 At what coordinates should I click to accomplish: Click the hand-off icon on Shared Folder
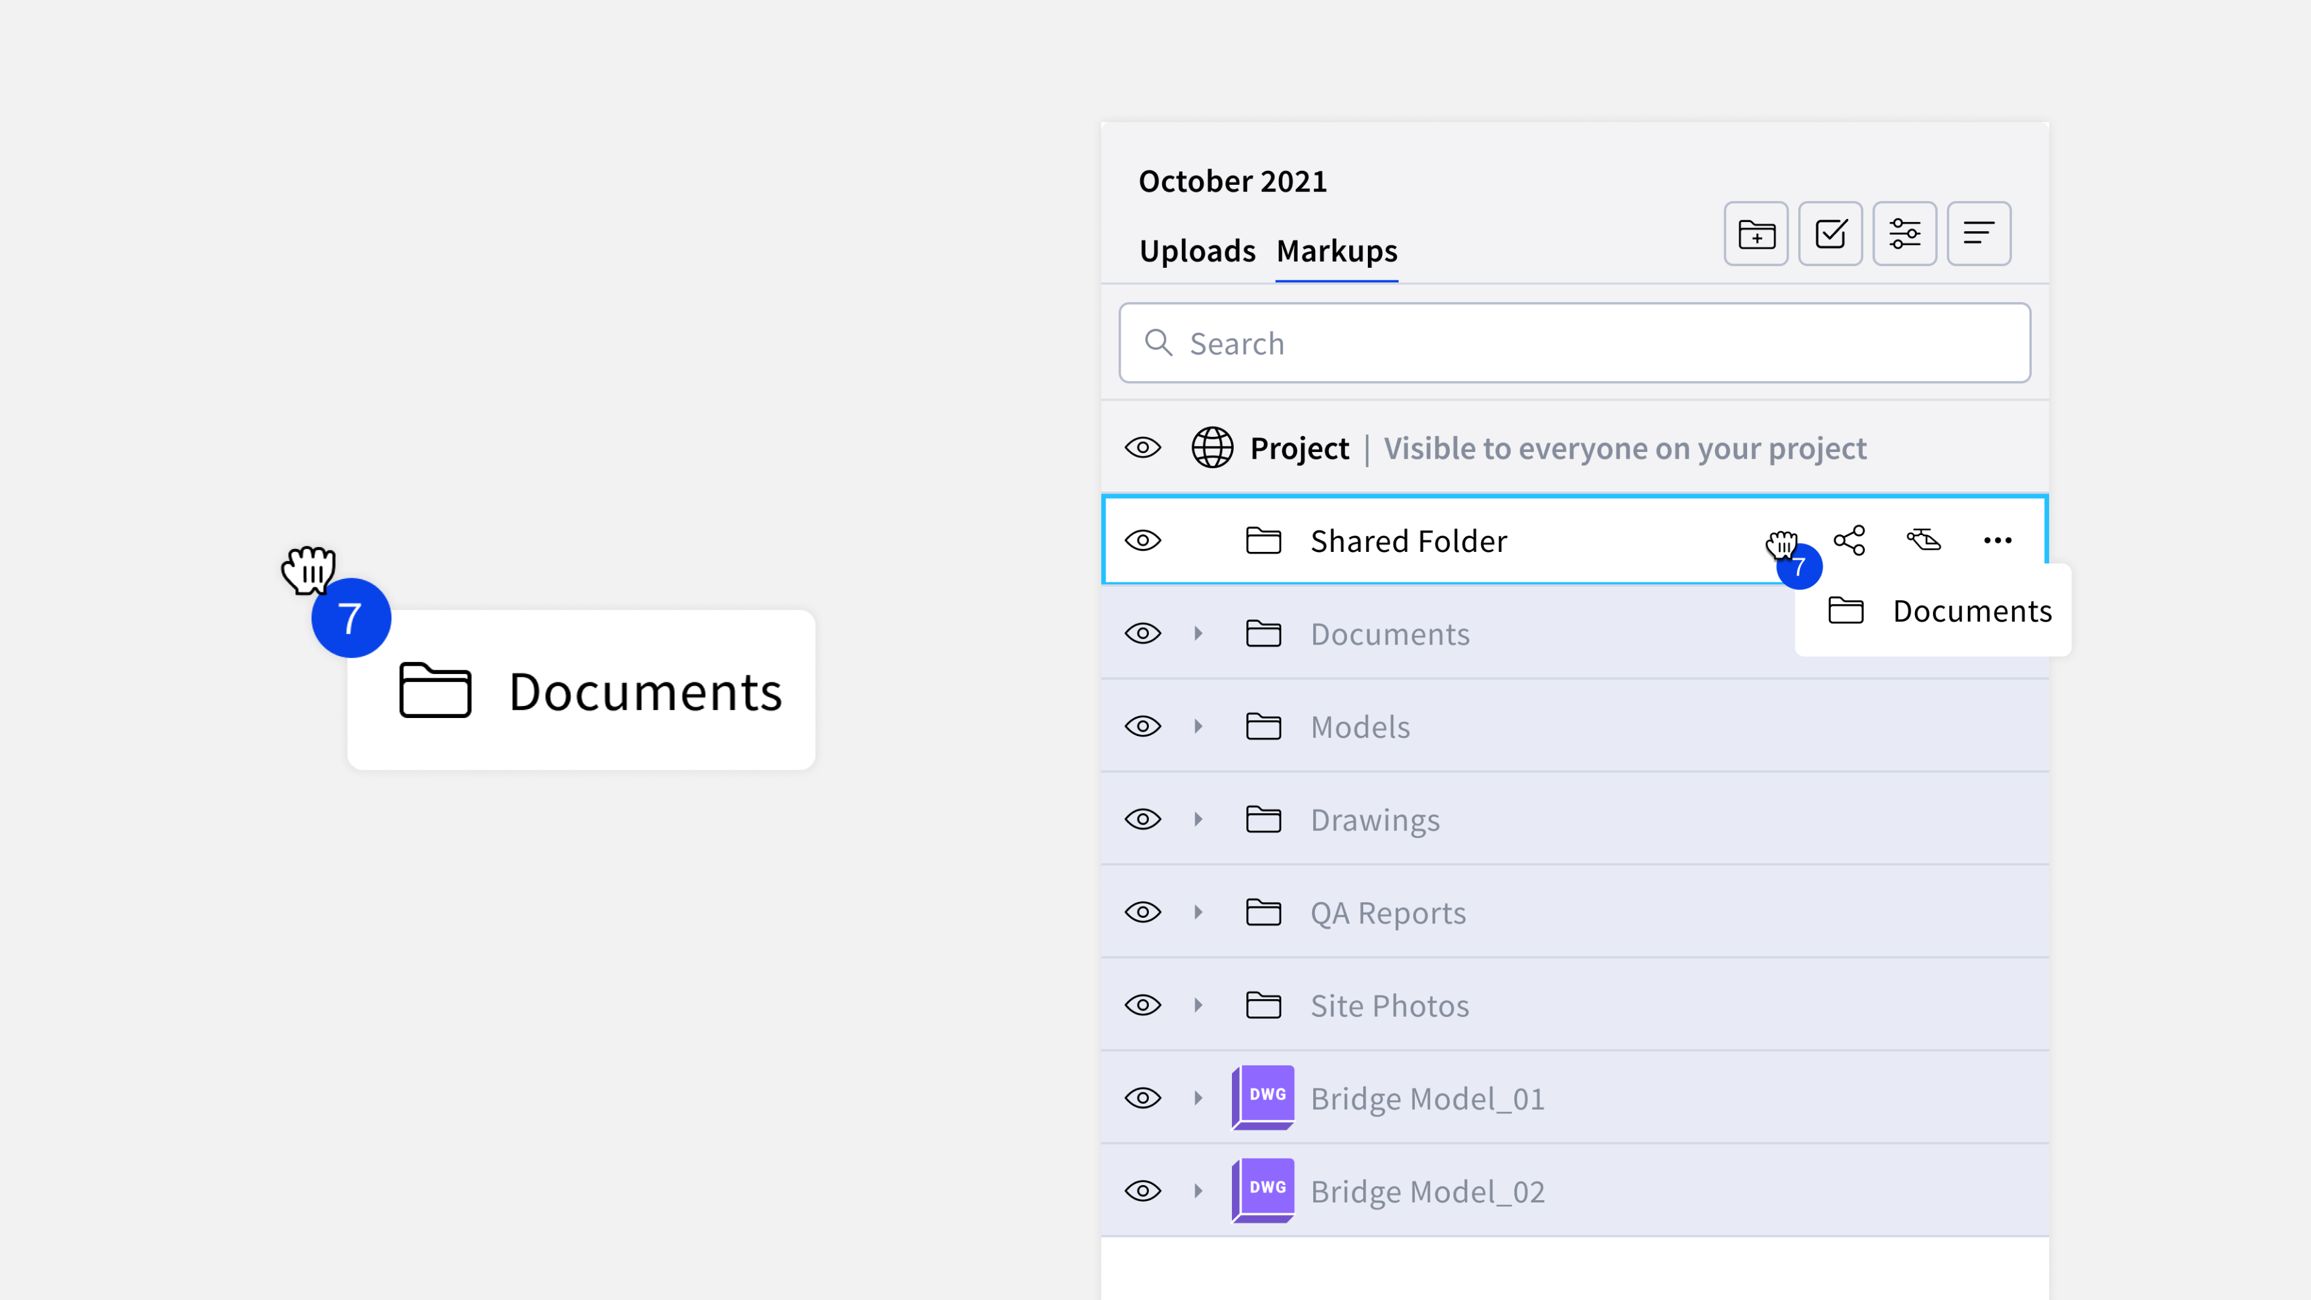point(1923,540)
